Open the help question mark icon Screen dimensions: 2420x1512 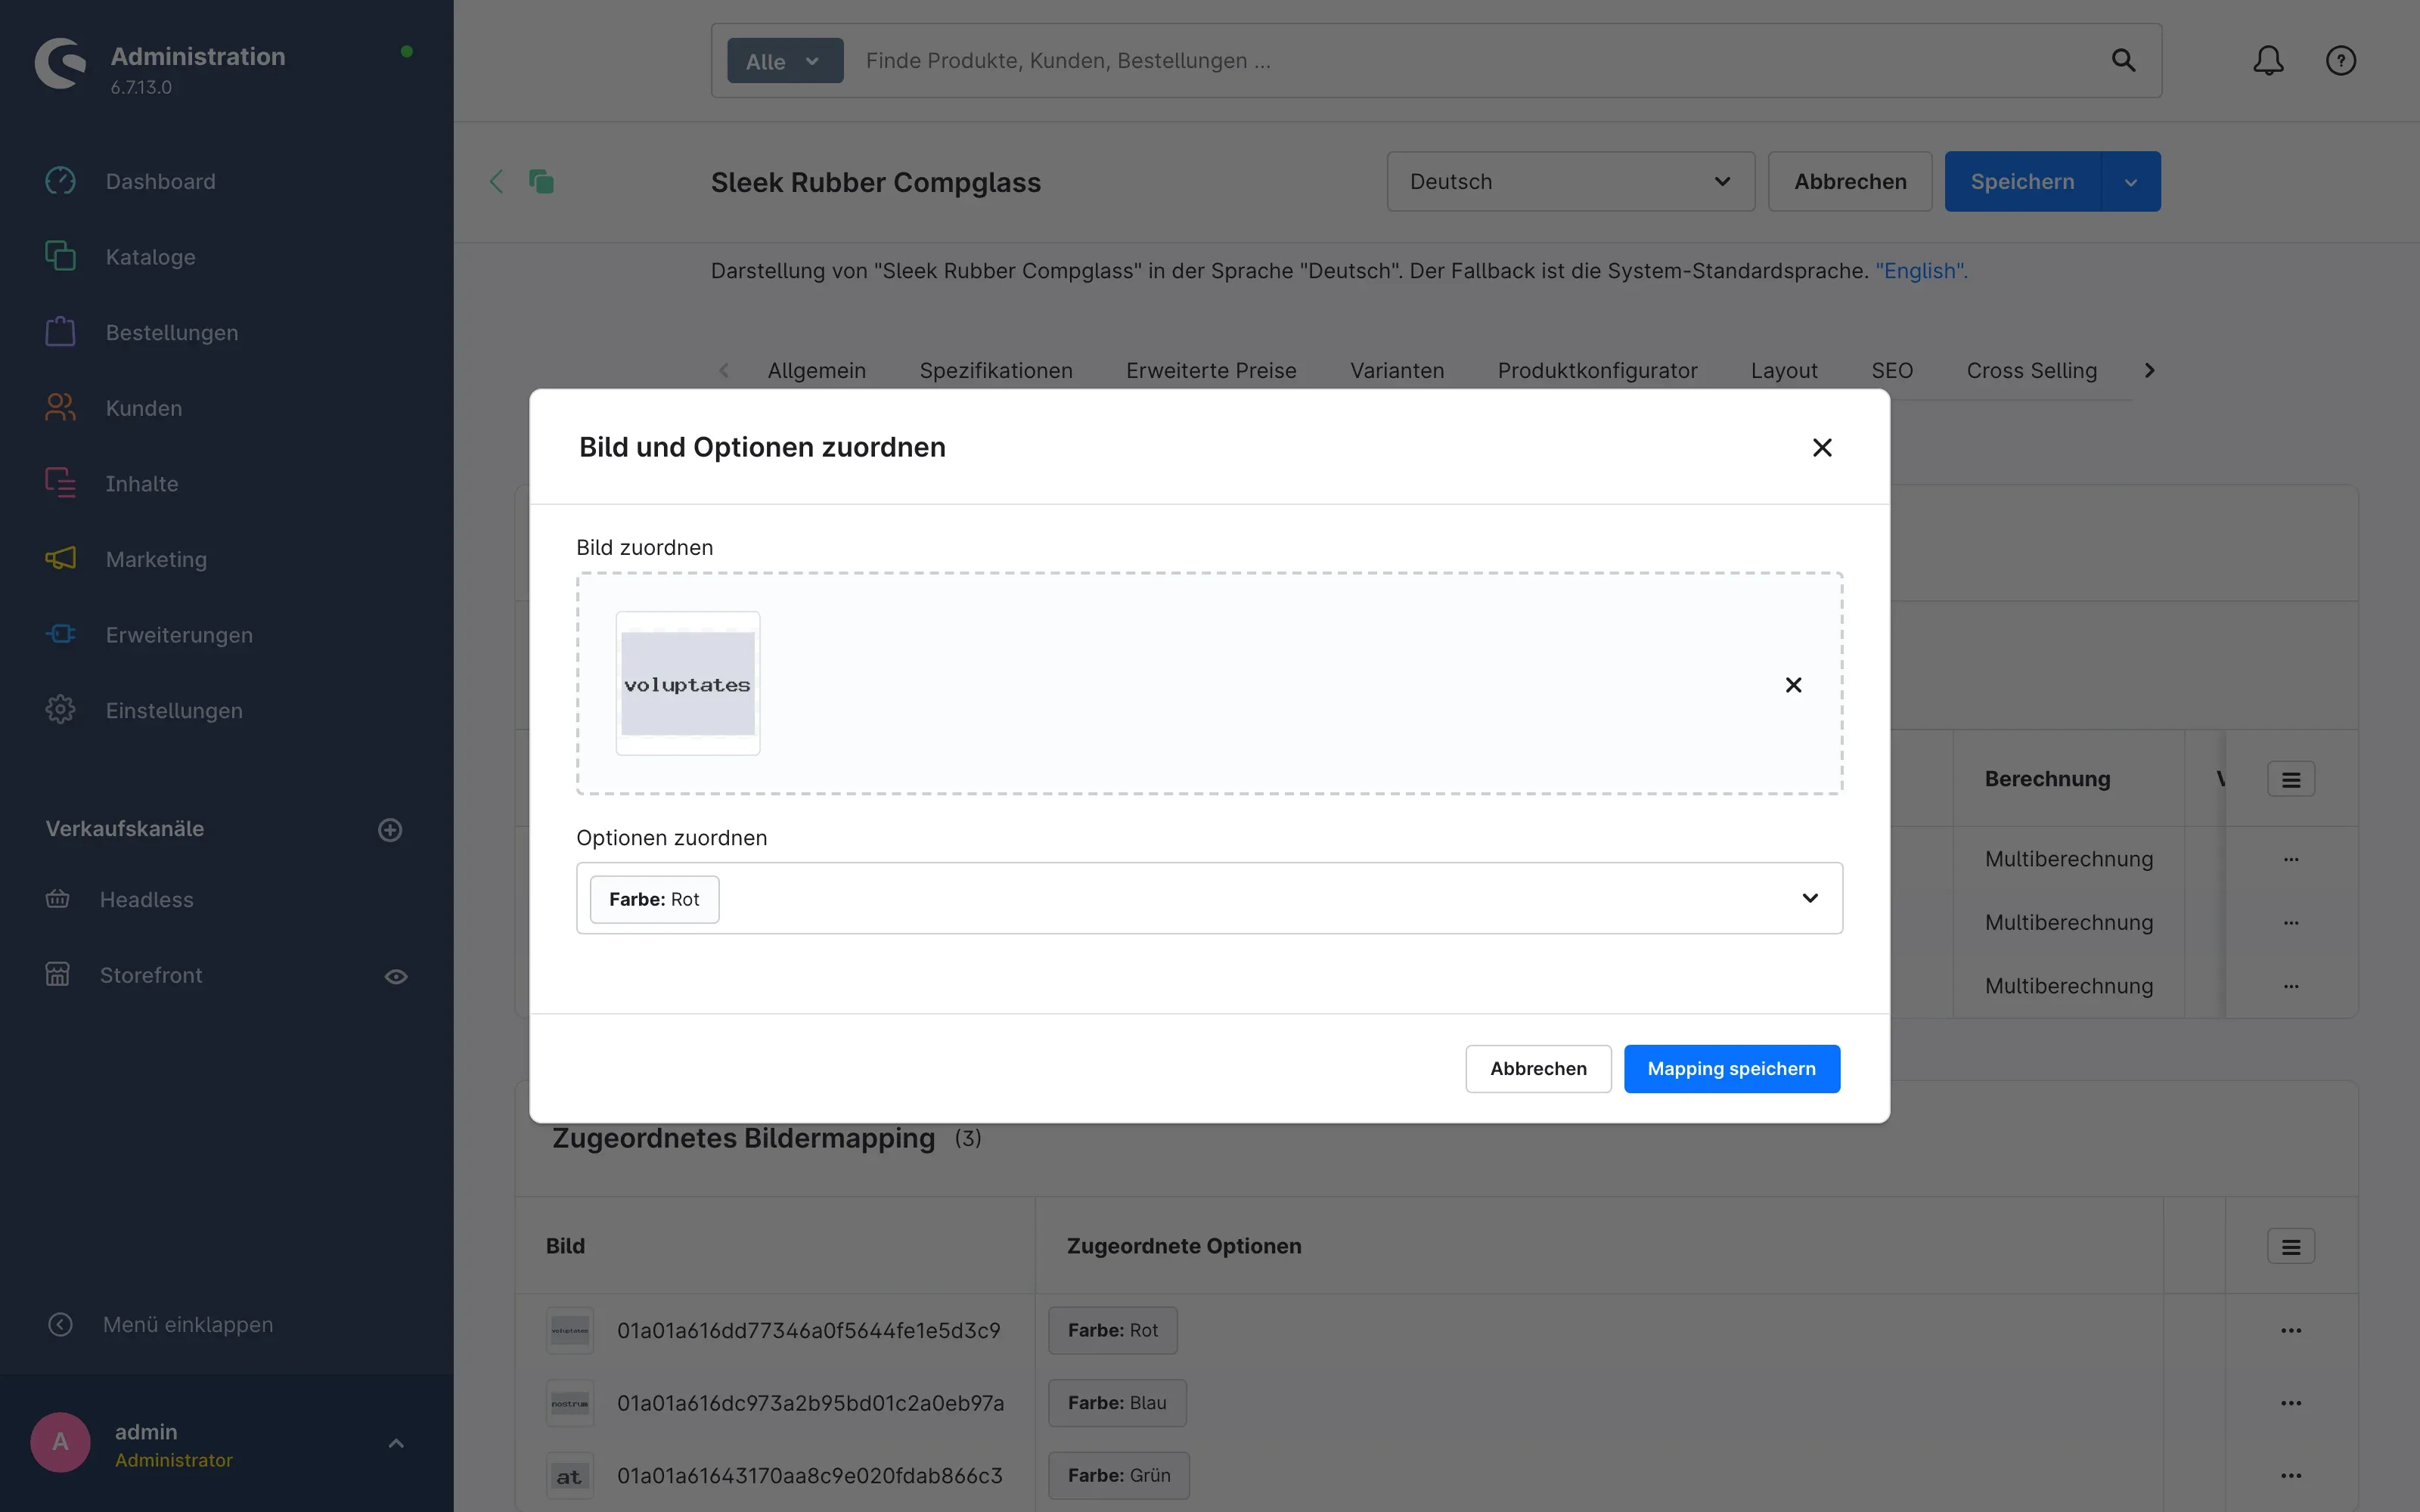2340,60
